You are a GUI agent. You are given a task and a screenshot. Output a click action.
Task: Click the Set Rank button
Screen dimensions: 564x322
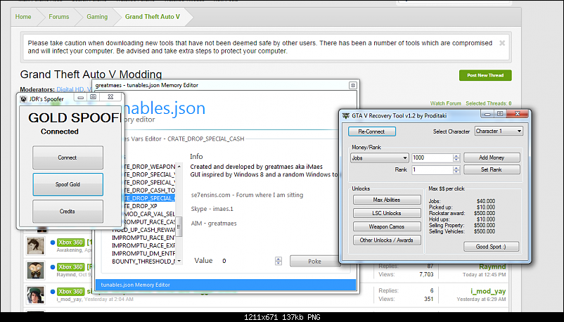pyautogui.click(x=492, y=169)
